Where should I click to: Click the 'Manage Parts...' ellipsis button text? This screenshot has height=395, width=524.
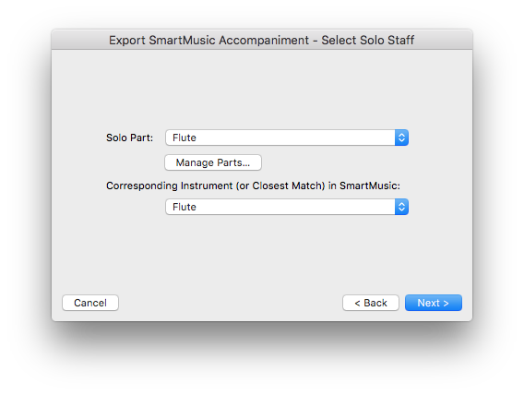[x=213, y=162]
